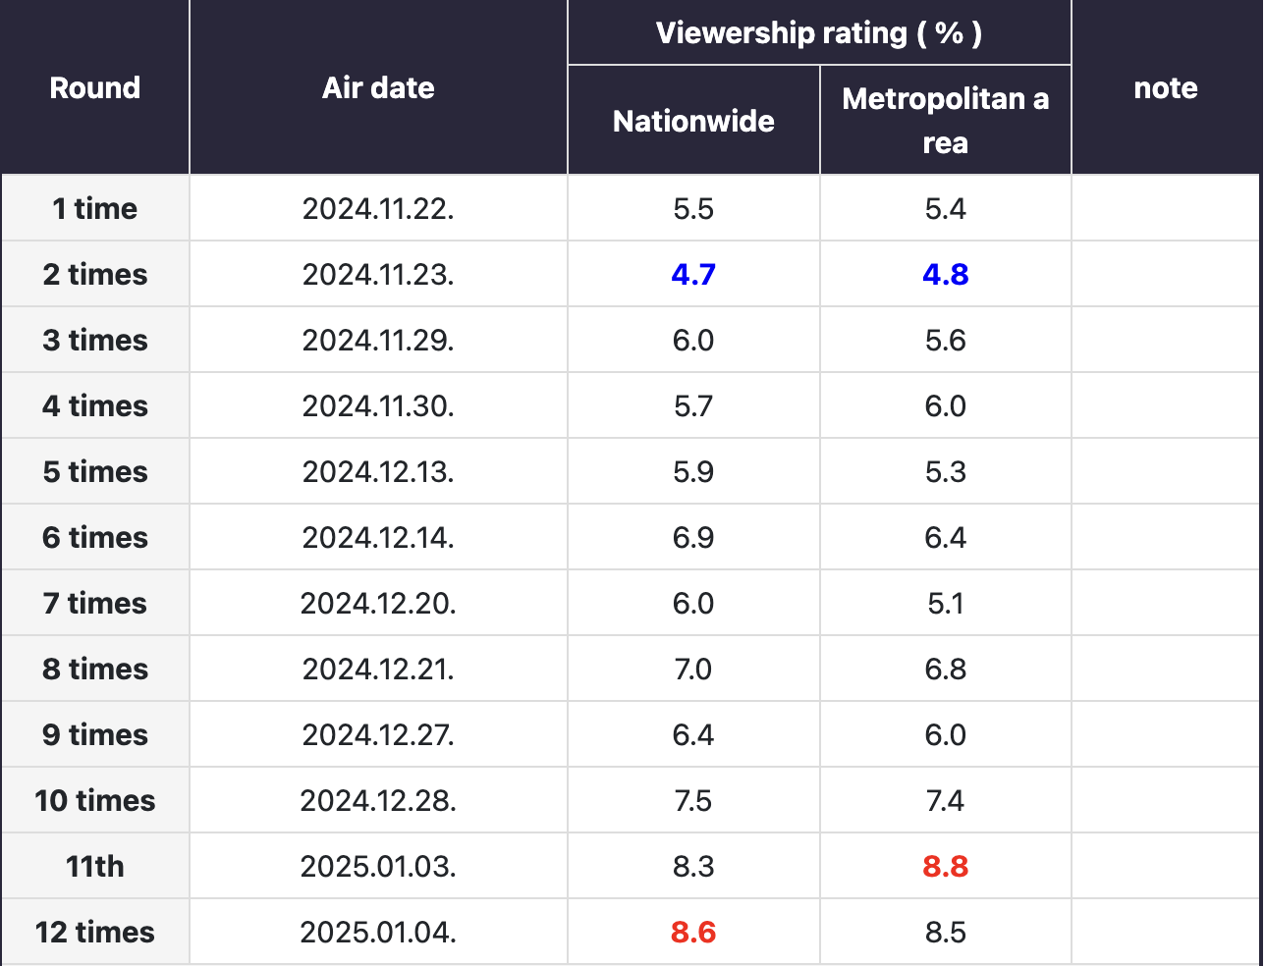
Task: Click the blue 4.8 metropolitan rating
Action: [945, 275]
